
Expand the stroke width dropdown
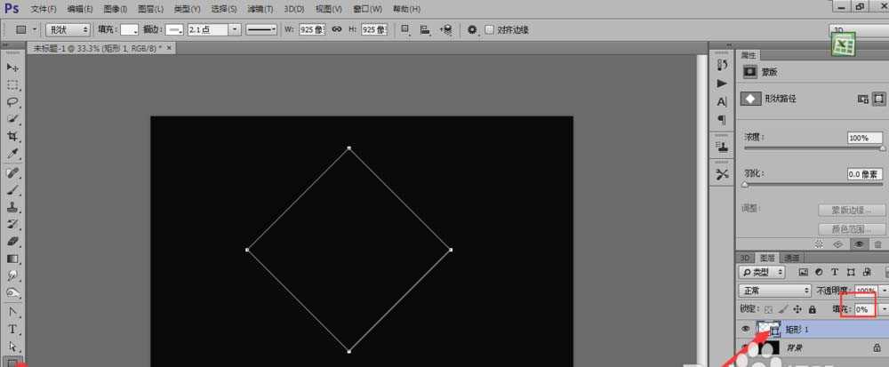pyautogui.click(x=235, y=29)
